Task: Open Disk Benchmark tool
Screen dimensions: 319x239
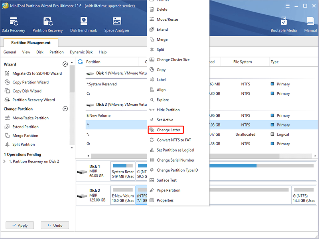Action: pyautogui.click(x=84, y=25)
